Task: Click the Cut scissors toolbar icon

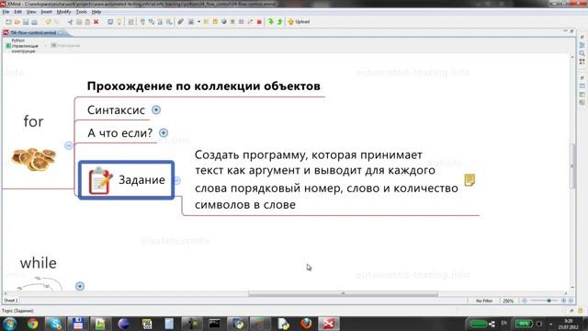Action: [70, 22]
